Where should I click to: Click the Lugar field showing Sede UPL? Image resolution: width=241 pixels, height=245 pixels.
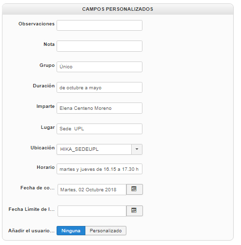(x=100, y=129)
